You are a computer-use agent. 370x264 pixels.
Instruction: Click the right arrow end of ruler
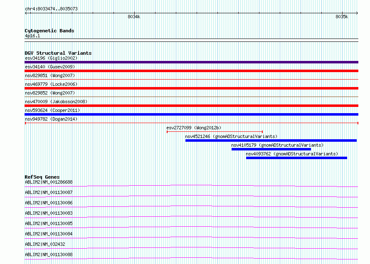(x=357, y=13)
